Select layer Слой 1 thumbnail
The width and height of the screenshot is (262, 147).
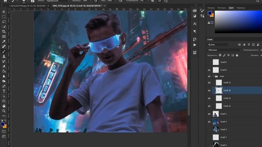(216, 114)
